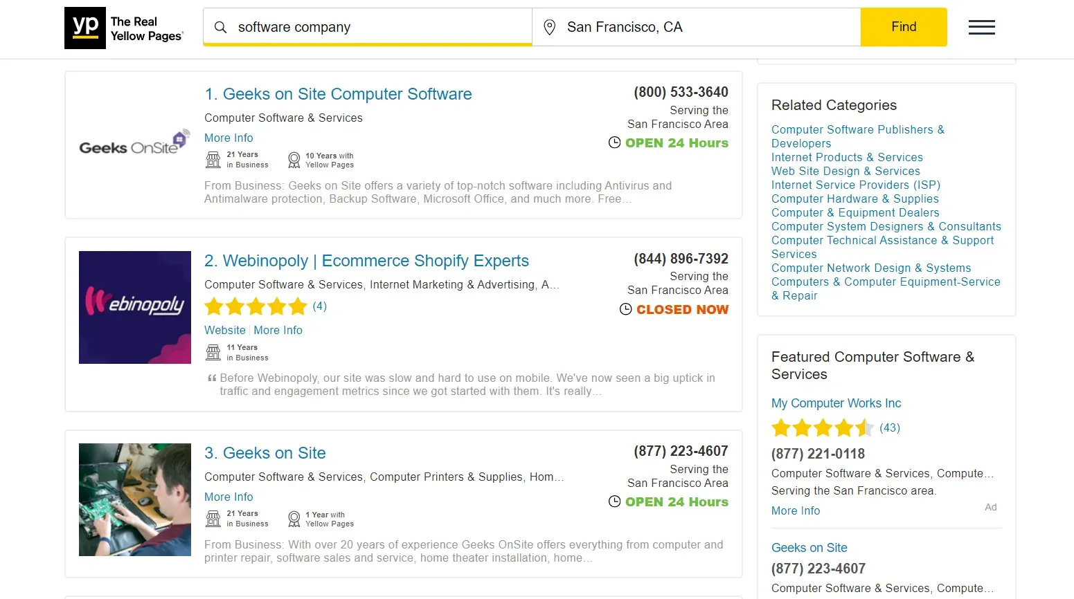This screenshot has height=599, width=1074.
Task: Click the clock icon next to OPEN 24 HOURS
Action: coord(614,142)
